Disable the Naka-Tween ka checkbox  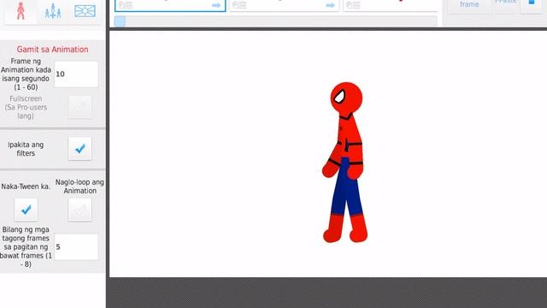26,210
